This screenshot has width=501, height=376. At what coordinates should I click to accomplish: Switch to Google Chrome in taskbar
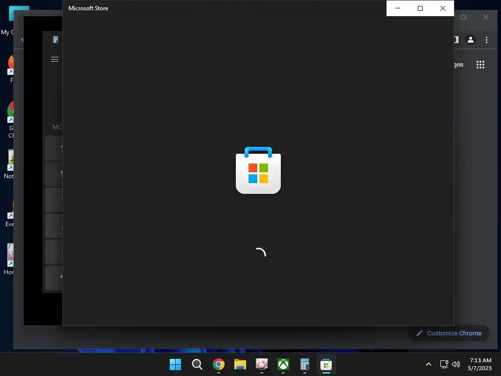coord(219,364)
